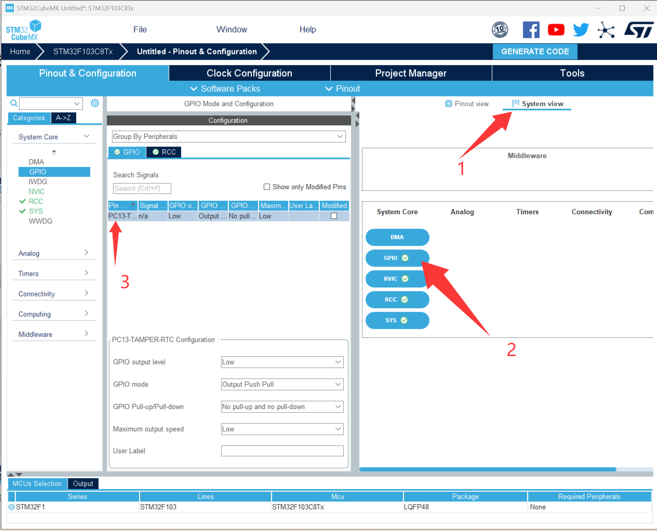Select IWDG in the System Core list
Viewport: 657px width, 531px height.
pos(38,182)
